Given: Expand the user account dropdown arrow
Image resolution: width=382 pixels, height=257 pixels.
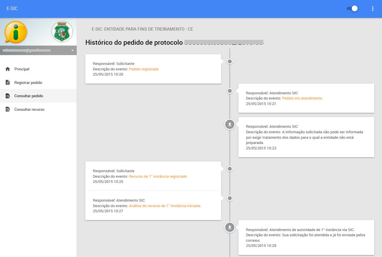Looking at the screenshot, I should [x=72, y=50].
